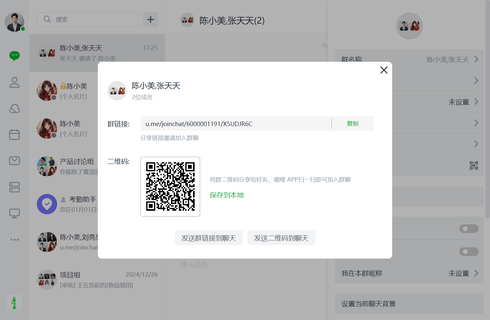This screenshot has width=490, height=320.
Task: Open the cloud drive icon in sidebar
Action: (x=15, y=109)
